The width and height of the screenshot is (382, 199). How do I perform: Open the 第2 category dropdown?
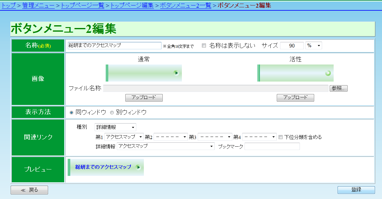(x=171, y=137)
